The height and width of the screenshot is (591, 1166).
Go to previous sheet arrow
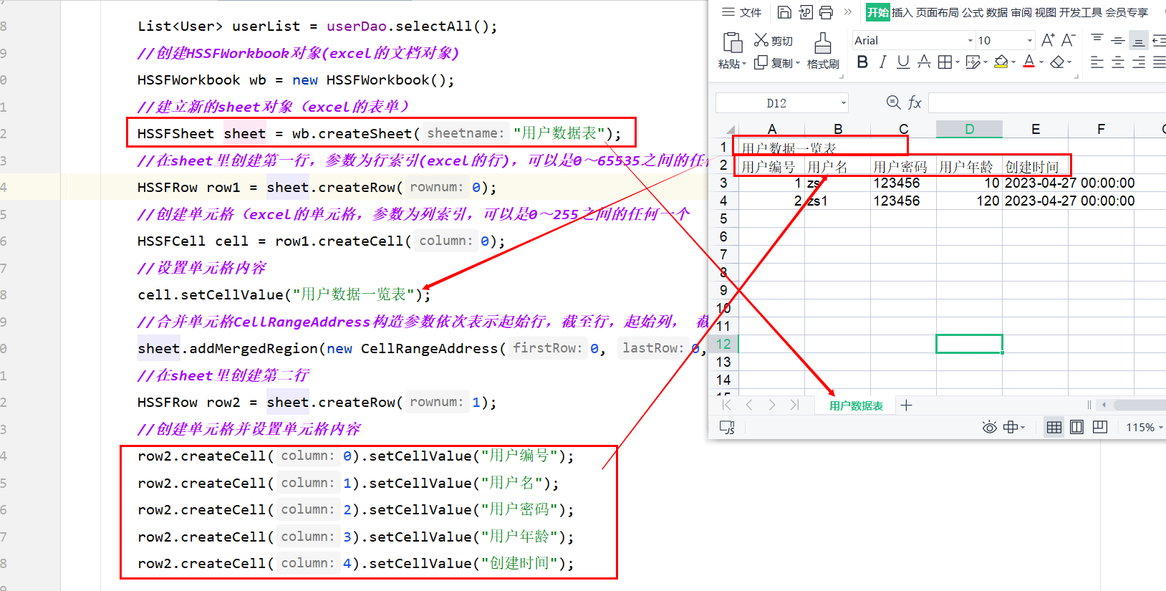[x=749, y=405]
